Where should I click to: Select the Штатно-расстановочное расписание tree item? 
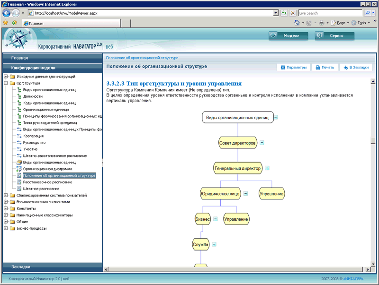55,156
